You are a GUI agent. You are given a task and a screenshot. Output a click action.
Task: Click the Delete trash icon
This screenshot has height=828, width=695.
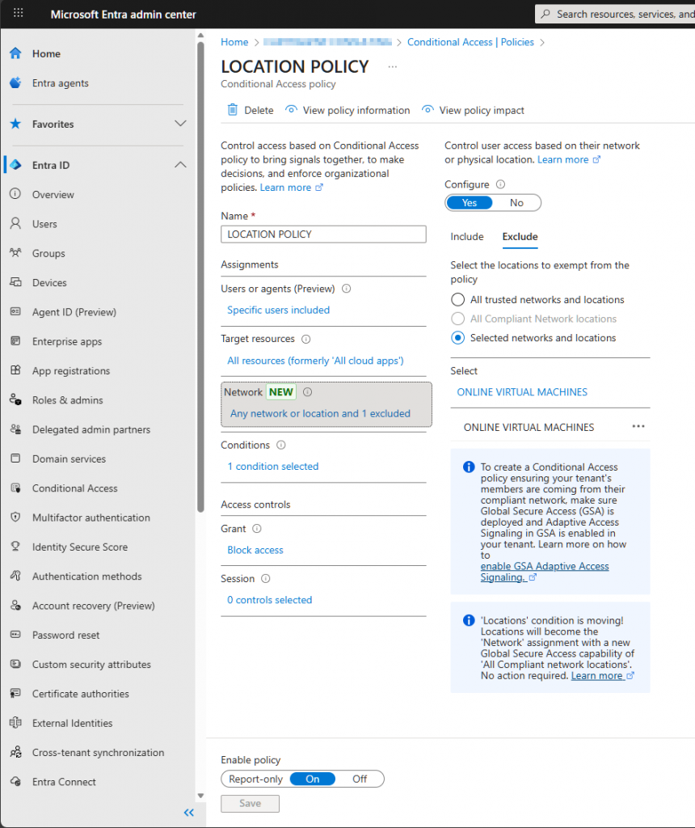click(233, 110)
